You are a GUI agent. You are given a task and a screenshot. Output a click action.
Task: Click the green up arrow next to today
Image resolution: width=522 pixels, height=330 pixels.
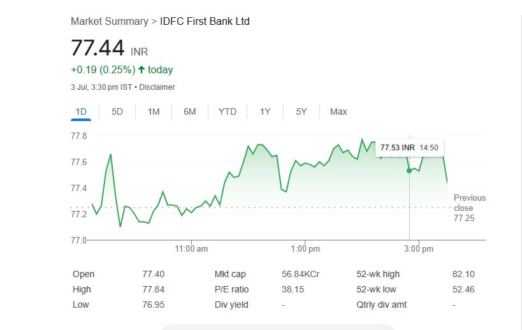141,70
